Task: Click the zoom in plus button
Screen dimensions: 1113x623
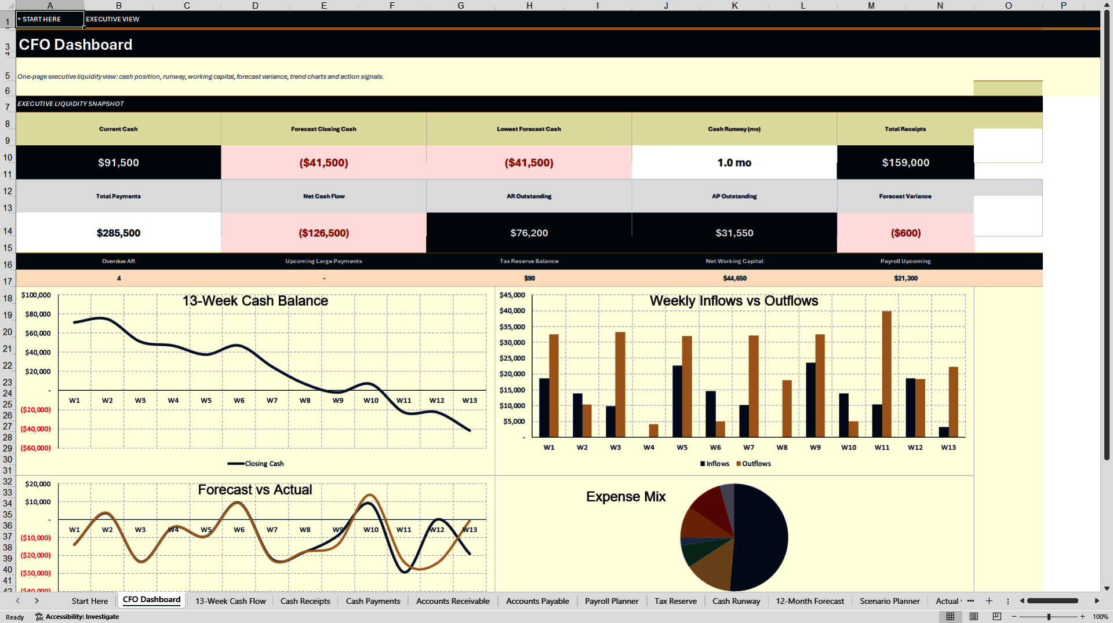Action: [x=1082, y=617]
